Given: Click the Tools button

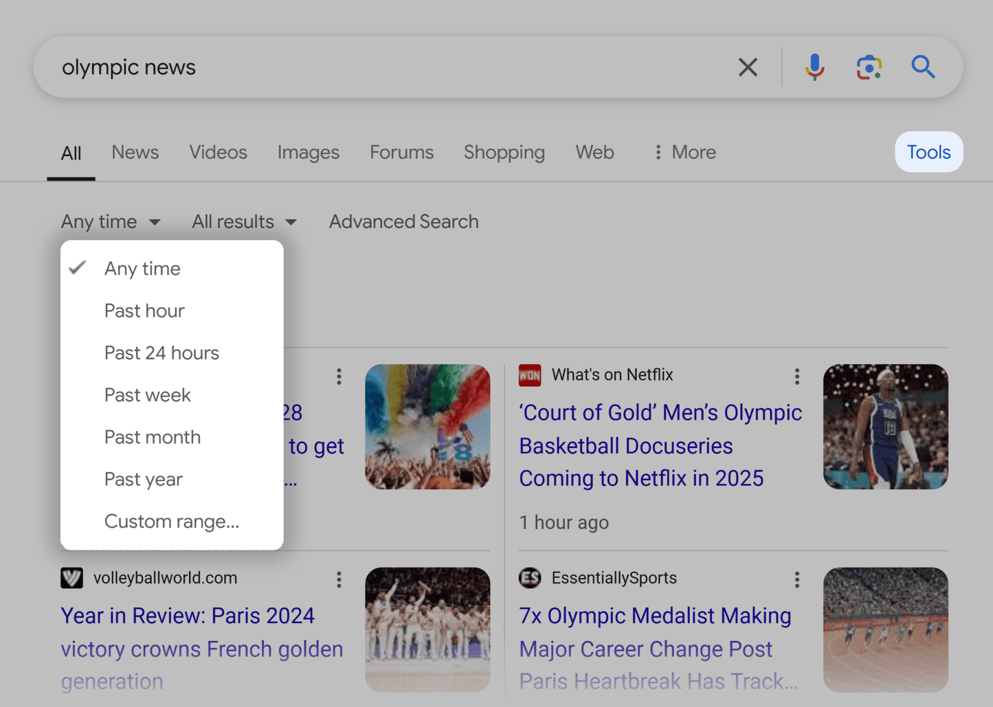Looking at the screenshot, I should tap(928, 152).
